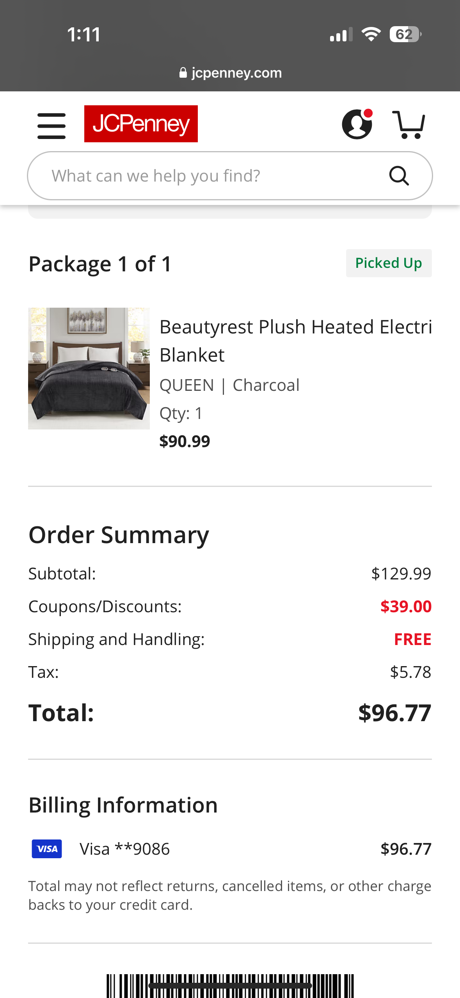Tap the jcpenney.com address bar
Image resolution: width=460 pixels, height=998 pixels.
pyautogui.click(x=230, y=73)
